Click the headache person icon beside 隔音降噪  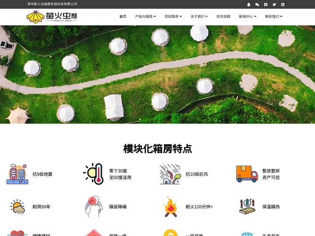tap(94, 206)
